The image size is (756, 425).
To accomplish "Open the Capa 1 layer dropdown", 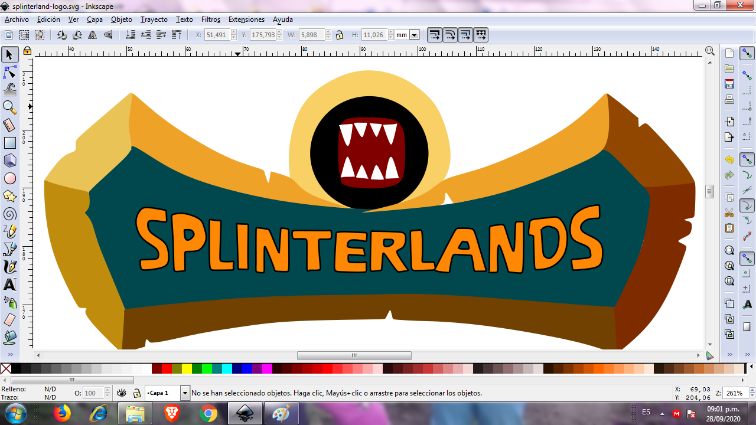I will [x=185, y=393].
